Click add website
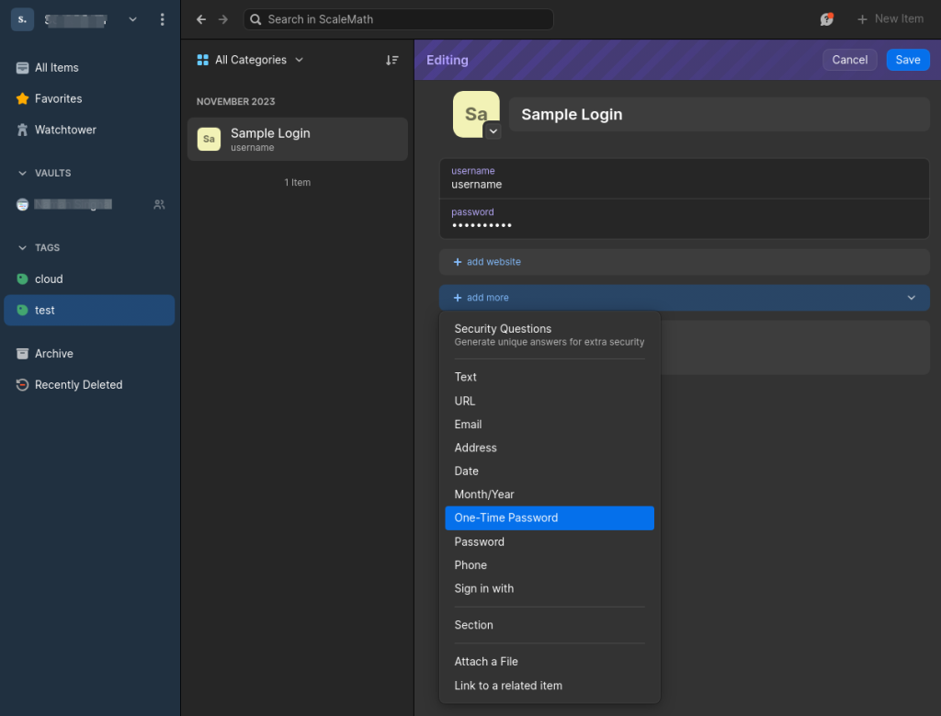 click(487, 261)
